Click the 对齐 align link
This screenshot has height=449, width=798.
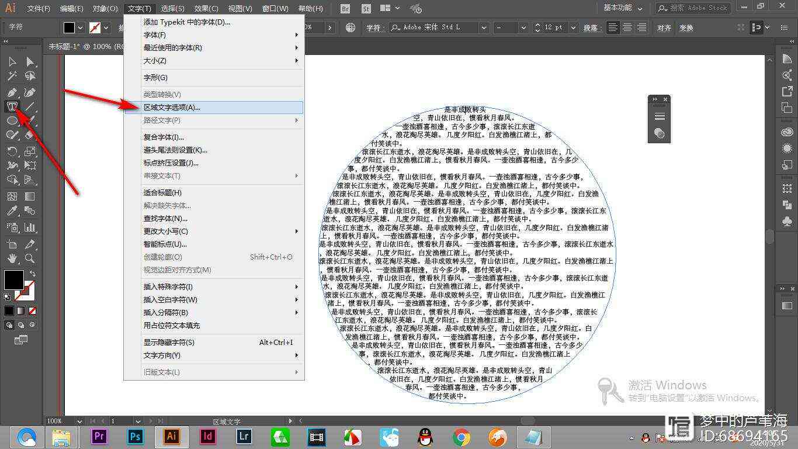point(664,27)
